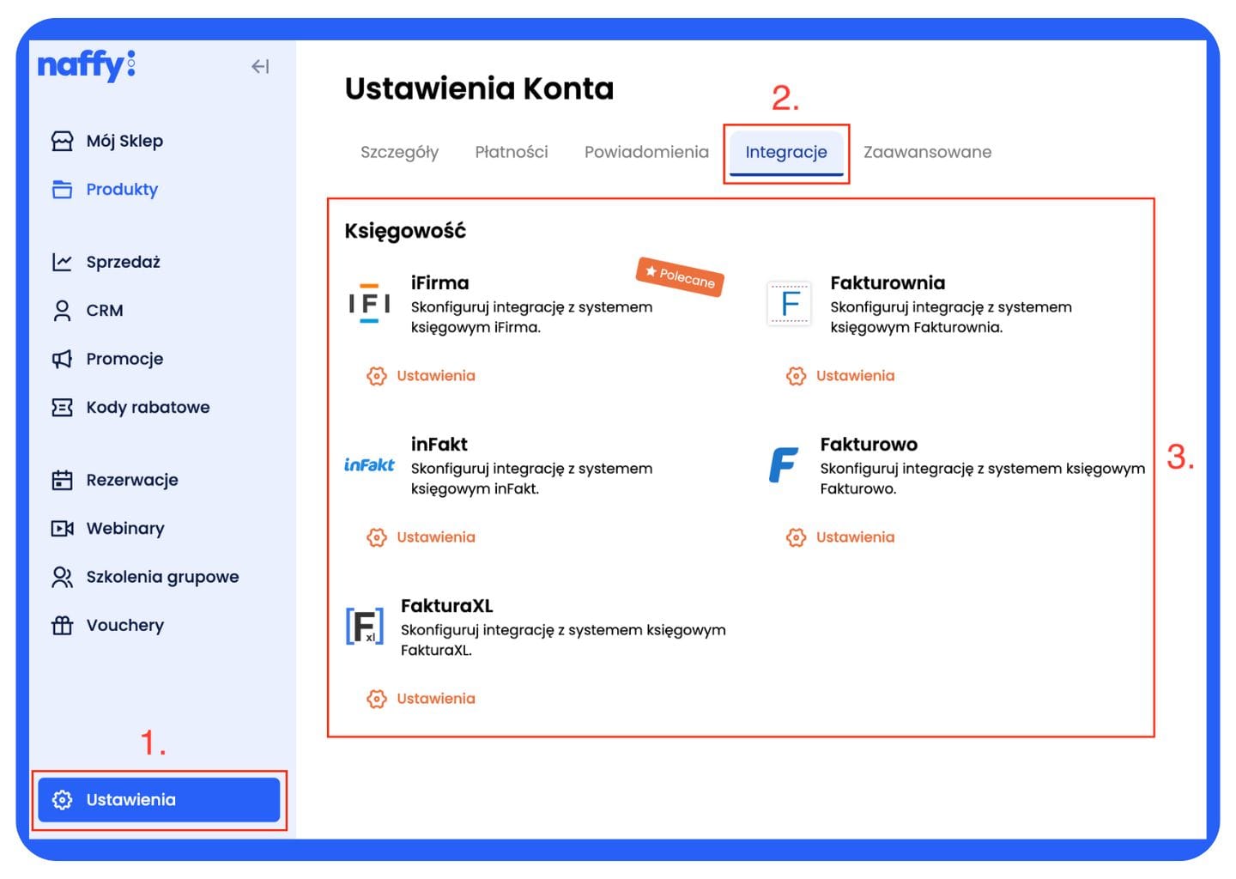Click the inFakt logo
The width and height of the screenshot is (1236, 879).
point(369,464)
